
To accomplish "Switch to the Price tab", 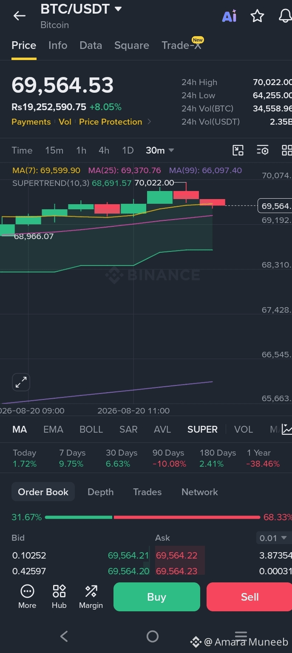I will click(x=24, y=46).
